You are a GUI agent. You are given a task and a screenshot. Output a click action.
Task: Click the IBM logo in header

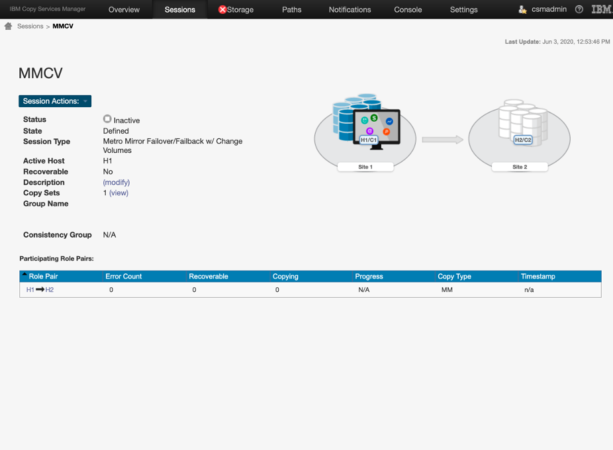coord(602,9)
